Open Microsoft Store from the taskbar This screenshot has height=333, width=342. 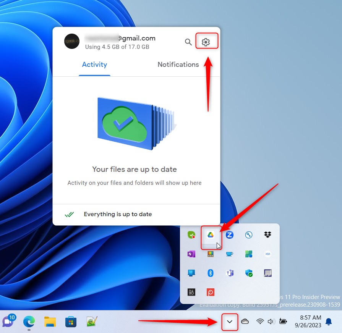(71, 322)
